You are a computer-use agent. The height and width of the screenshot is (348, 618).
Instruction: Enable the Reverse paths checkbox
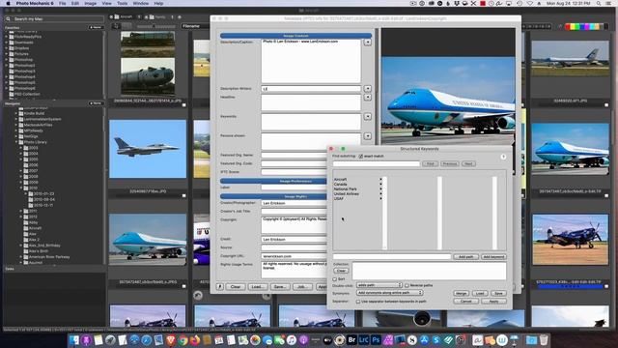tap(407, 285)
